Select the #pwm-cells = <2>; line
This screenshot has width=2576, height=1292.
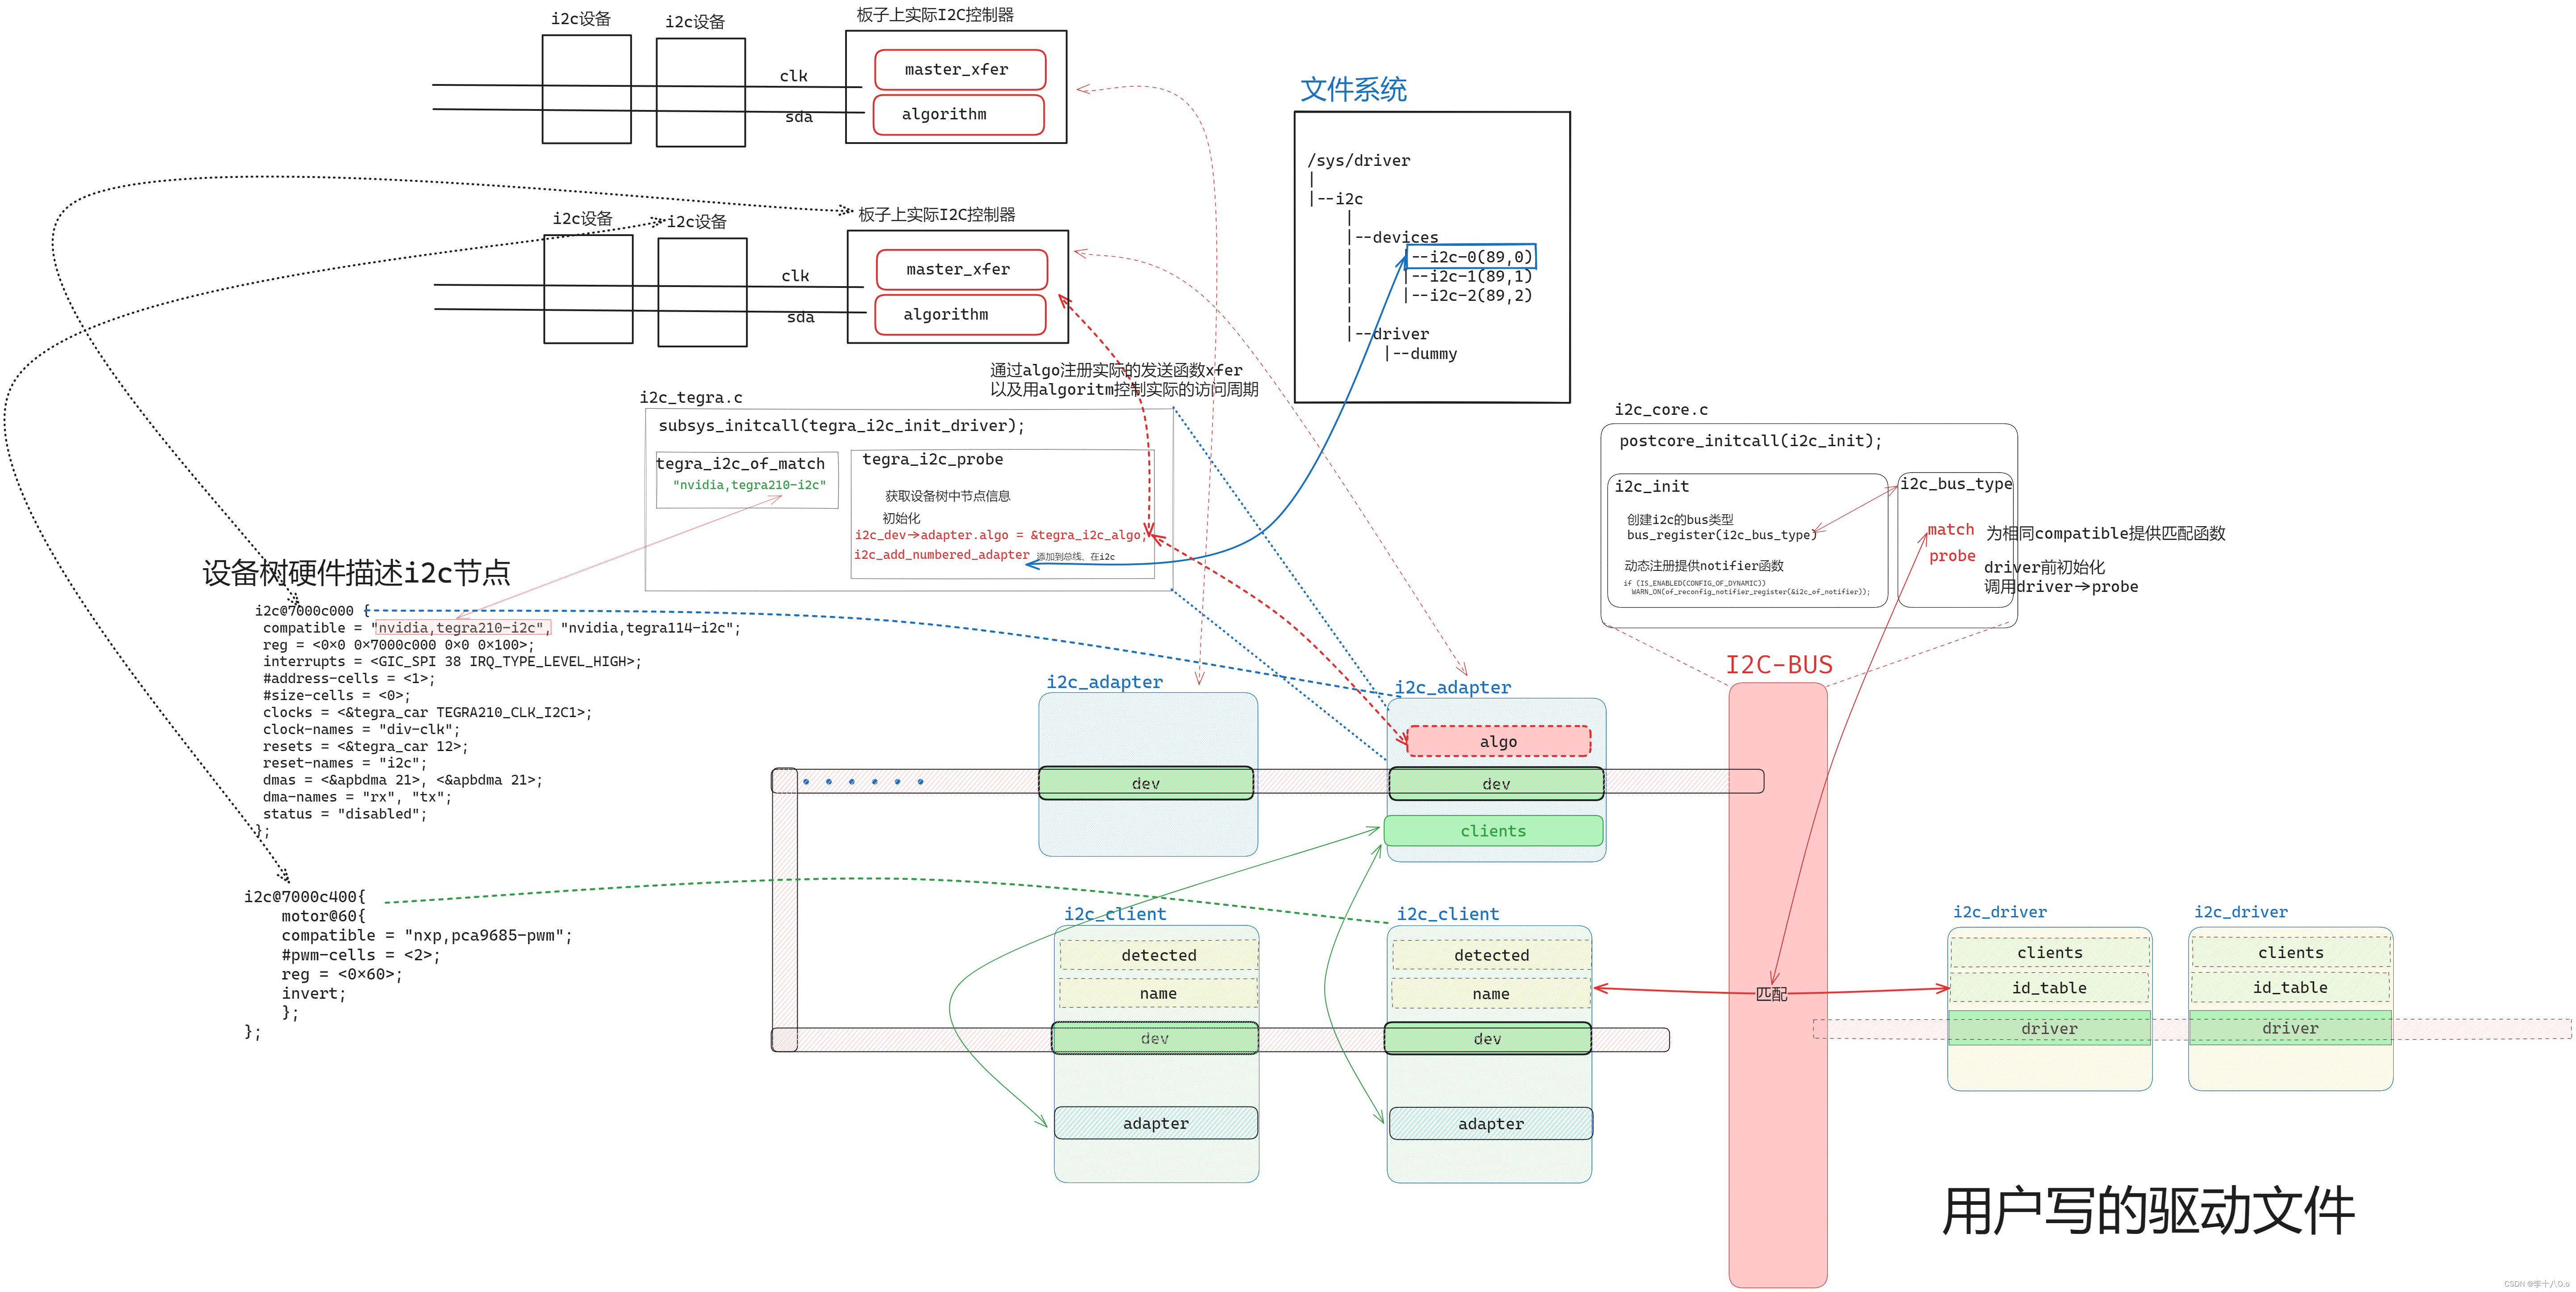click(x=360, y=955)
